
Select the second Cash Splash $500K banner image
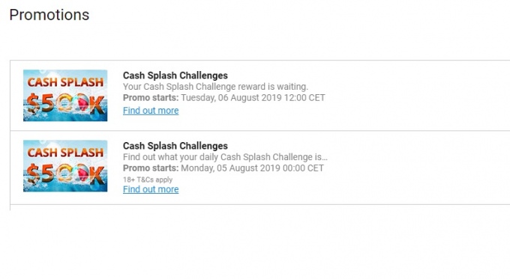point(65,166)
